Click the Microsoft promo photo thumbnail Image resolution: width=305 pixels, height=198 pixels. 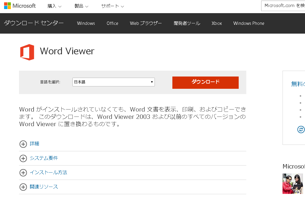[x=292, y=184]
